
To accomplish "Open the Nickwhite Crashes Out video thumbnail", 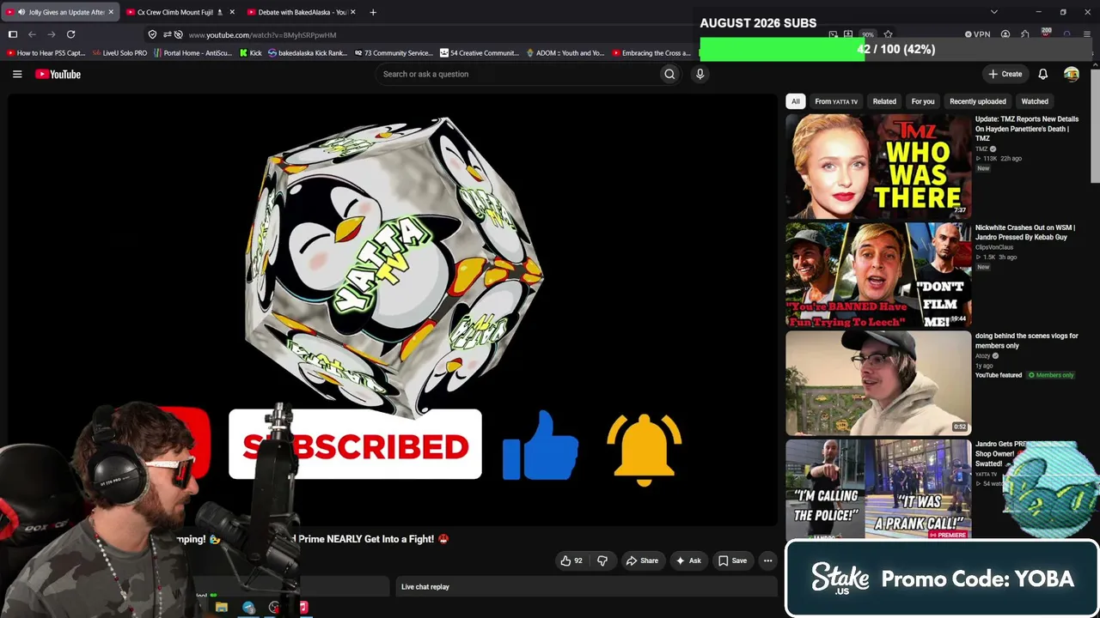I will (x=878, y=275).
